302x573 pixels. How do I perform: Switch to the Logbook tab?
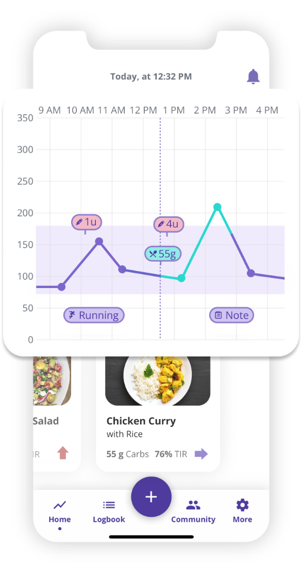(x=109, y=511)
